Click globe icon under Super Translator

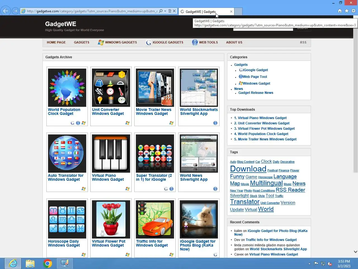pyautogui.click(x=171, y=189)
